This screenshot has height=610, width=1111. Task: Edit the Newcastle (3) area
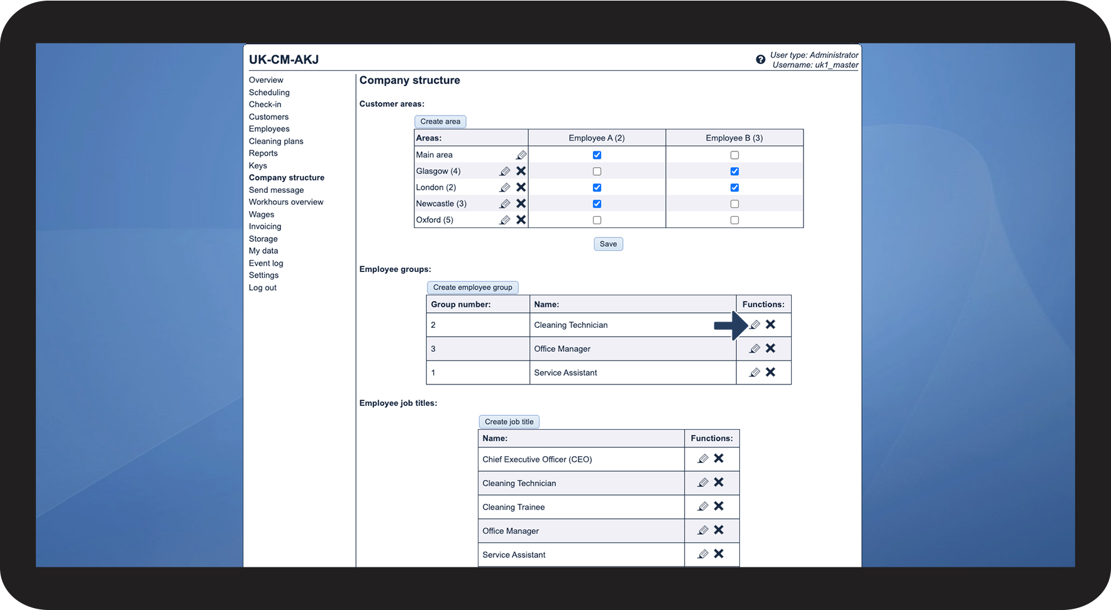pyautogui.click(x=505, y=204)
